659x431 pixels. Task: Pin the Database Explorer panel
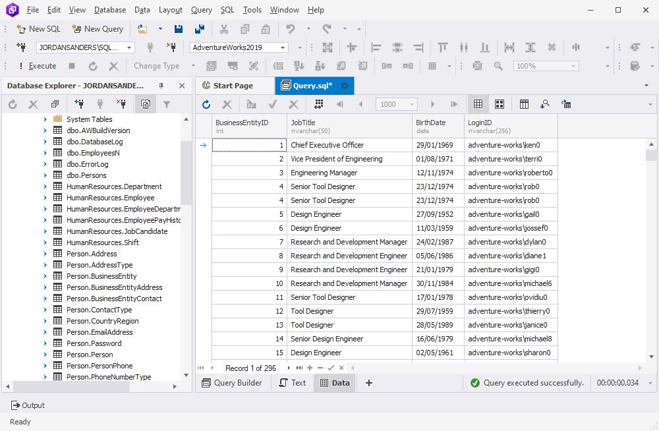point(161,86)
